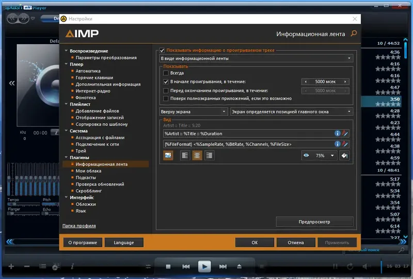The image size is (413, 279).
Task: Toggle 'Показывать информацию о проигрываемом треке' checkbox
Action: pyautogui.click(x=162, y=50)
